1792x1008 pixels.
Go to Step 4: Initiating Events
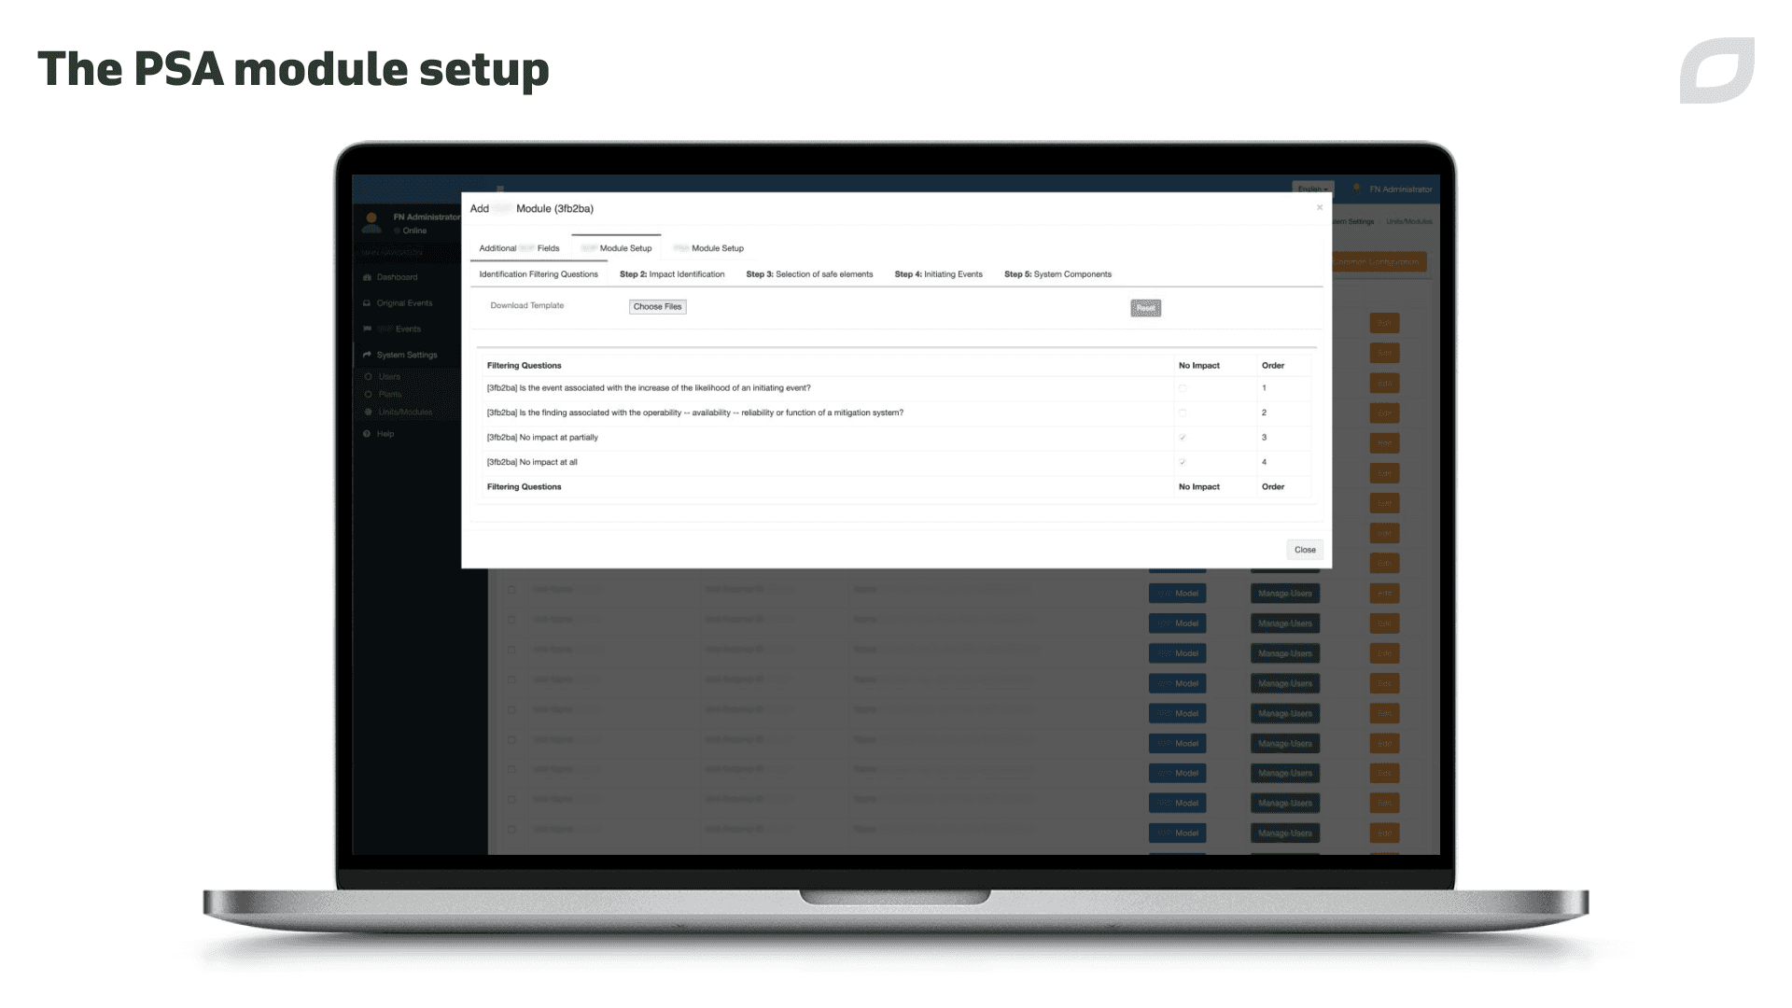pos(938,274)
